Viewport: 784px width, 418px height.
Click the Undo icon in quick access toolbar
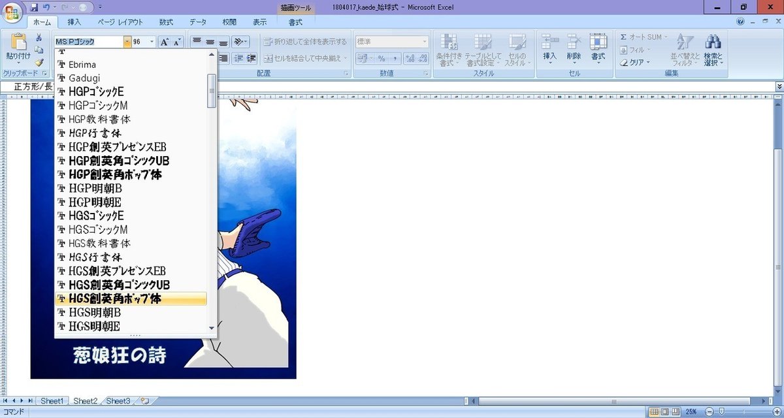point(48,7)
